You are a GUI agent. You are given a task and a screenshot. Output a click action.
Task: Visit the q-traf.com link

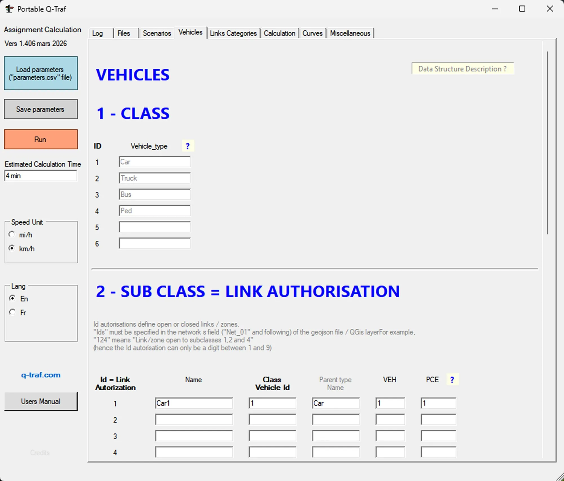pyautogui.click(x=41, y=375)
